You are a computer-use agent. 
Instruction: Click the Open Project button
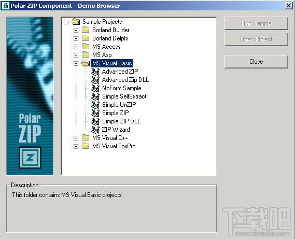(x=256, y=39)
